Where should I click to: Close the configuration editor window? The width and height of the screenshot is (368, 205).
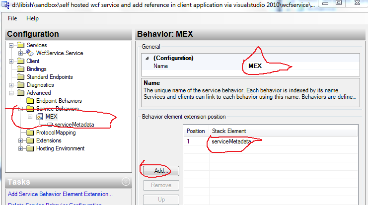[x=357, y=3]
